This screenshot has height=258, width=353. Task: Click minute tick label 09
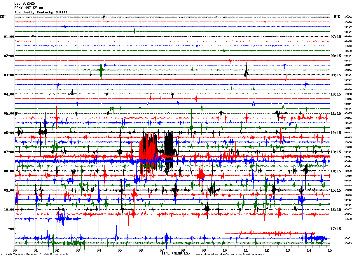[x=204, y=250]
